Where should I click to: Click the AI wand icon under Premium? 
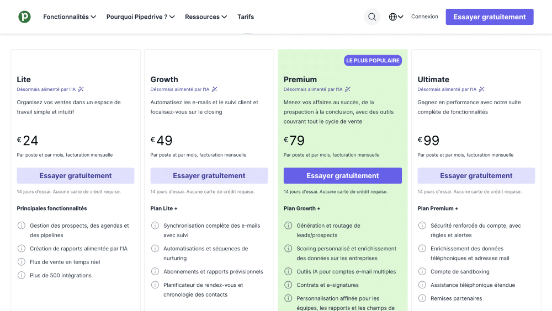coord(347,89)
